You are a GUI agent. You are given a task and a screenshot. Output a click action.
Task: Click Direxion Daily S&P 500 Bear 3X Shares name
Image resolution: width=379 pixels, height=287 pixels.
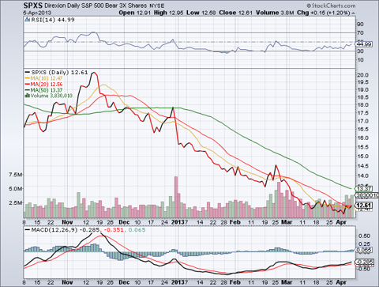96,6
